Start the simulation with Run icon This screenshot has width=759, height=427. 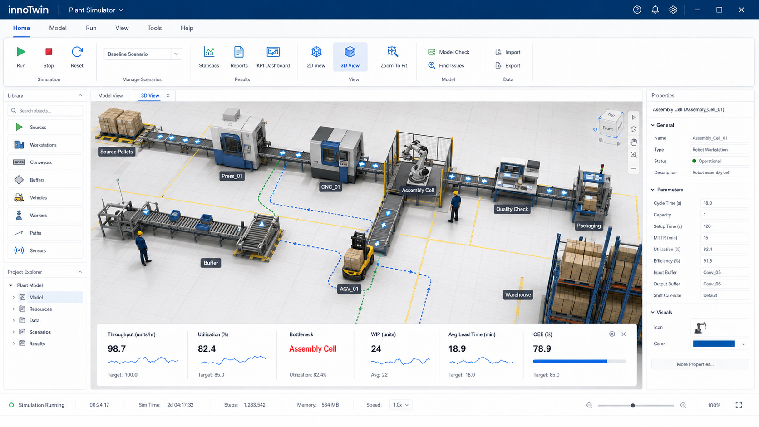pos(21,52)
